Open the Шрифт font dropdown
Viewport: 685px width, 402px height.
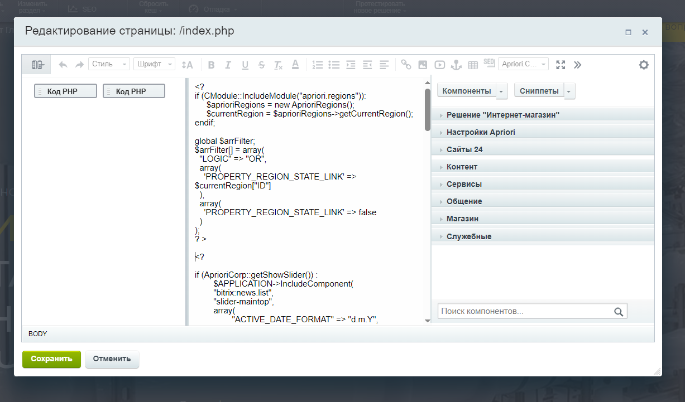[155, 64]
